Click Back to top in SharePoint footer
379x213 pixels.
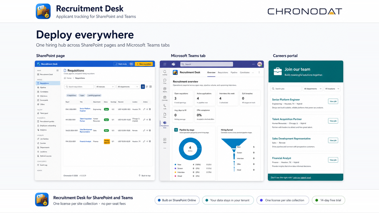(x=145, y=176)
